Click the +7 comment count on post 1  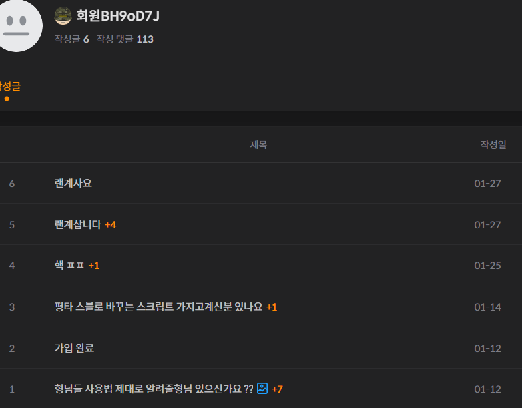(x=277, y=389)
